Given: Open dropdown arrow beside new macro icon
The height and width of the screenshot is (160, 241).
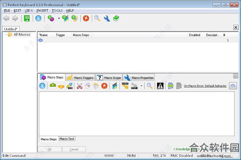Looking at the screenshot, I should tap(59, 18).
